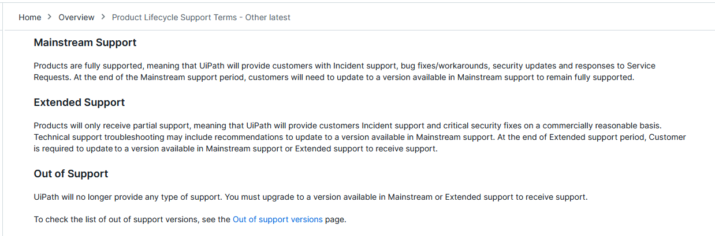This screenshot has height=236, width=715.
Task: Open the Out of support versions link
Action: (278, 219)
